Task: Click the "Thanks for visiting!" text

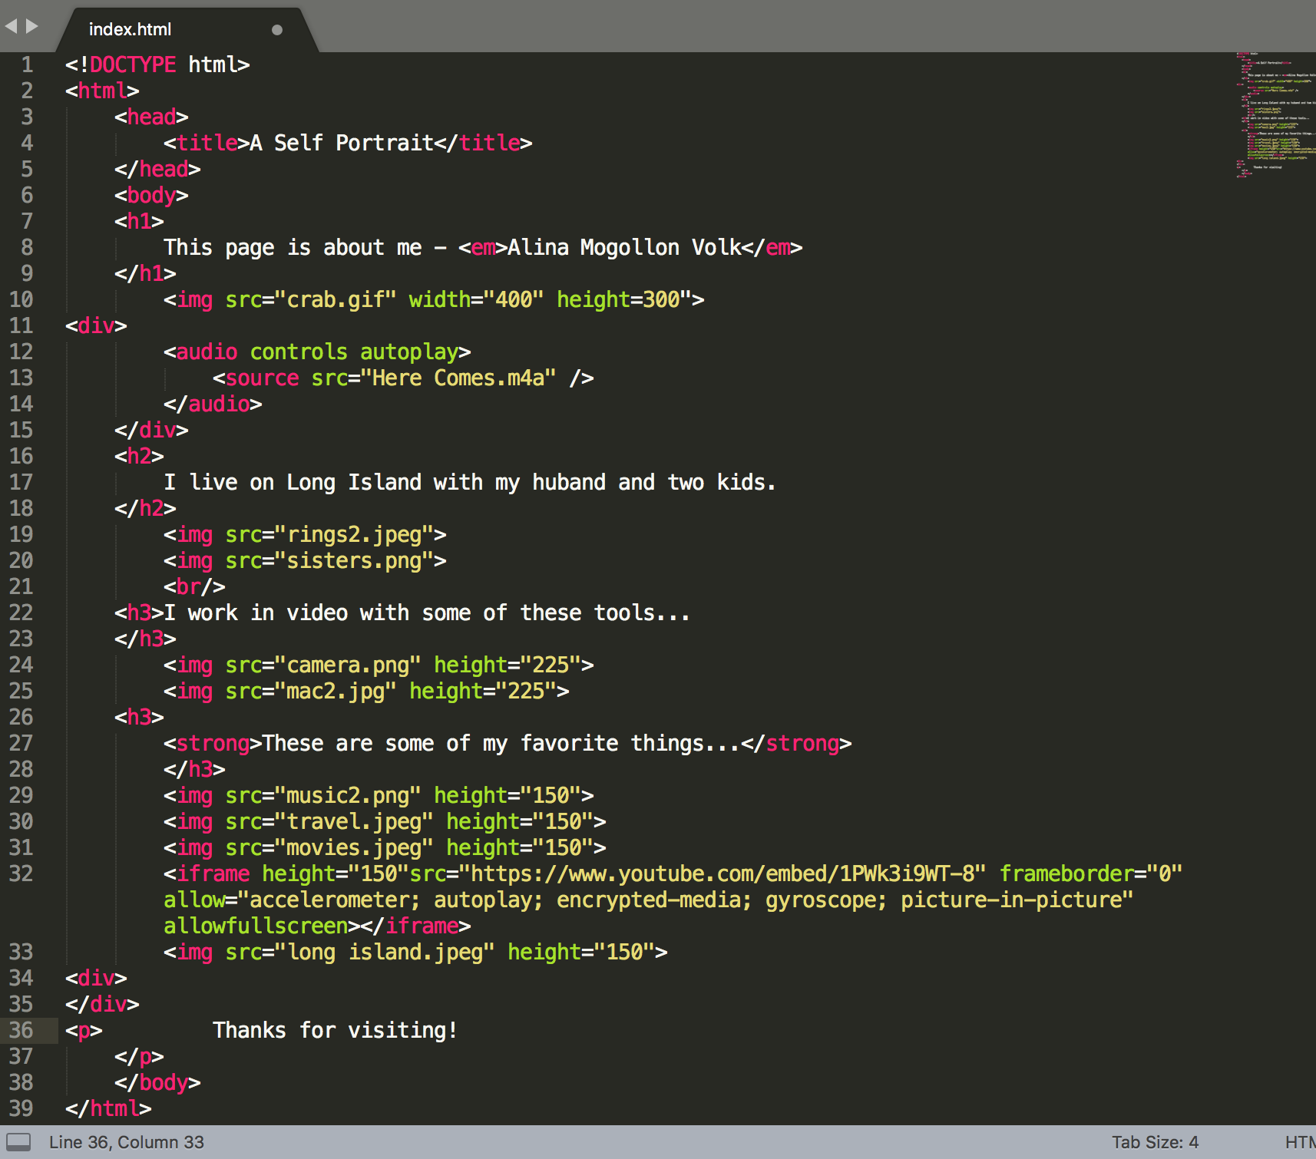Action: (335, 1030)
